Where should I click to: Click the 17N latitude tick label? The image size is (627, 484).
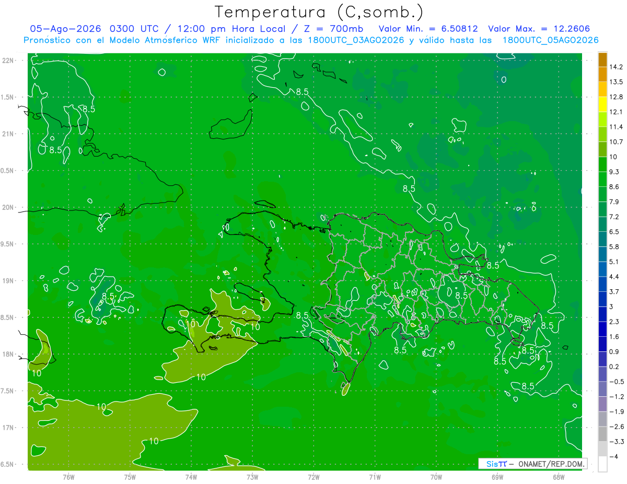pos(8,428)
